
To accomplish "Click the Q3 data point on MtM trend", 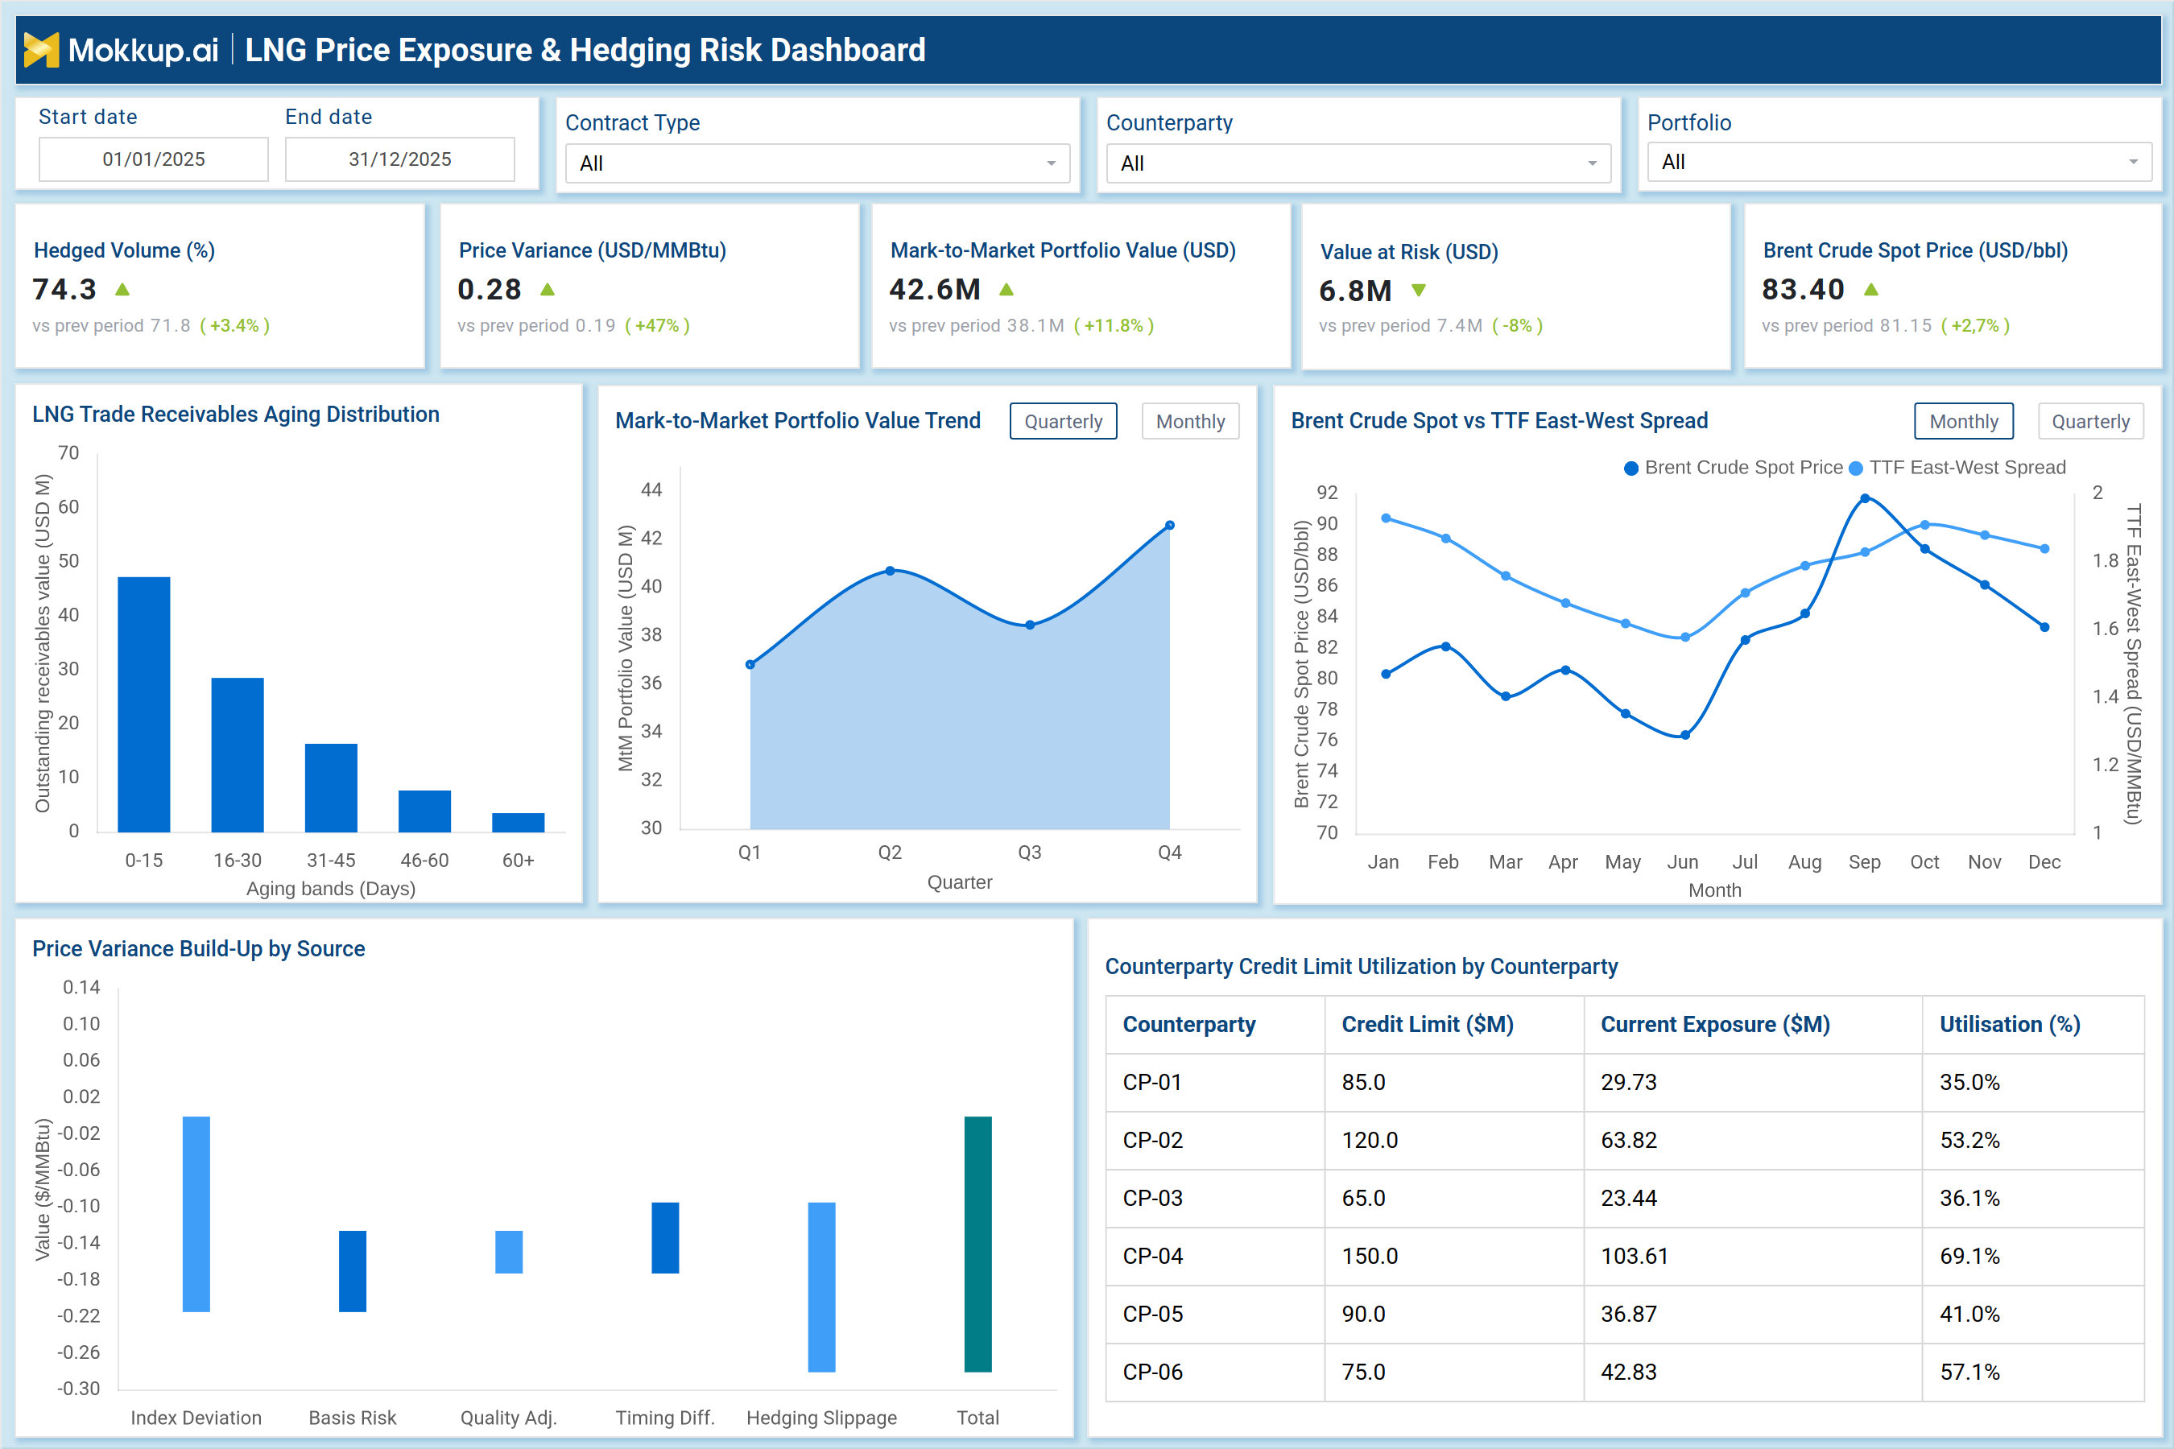I will click(x=1030, y=625).
